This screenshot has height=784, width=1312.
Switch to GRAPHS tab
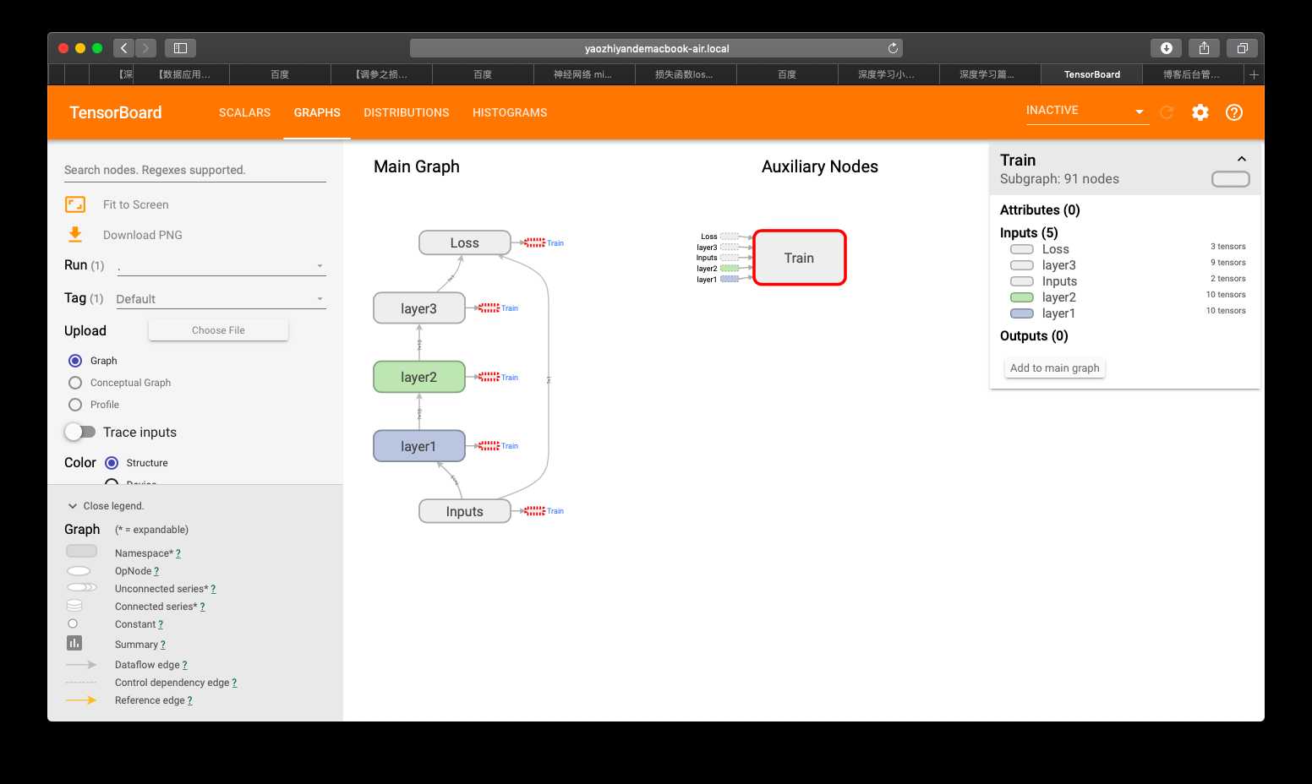317,112
